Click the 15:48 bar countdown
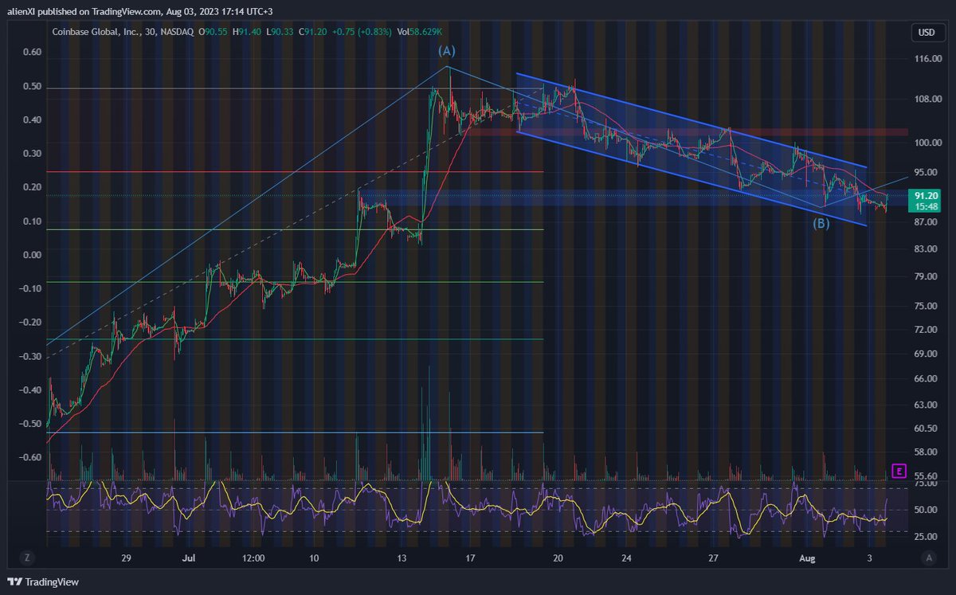Image resolution: width=956 pixels, height=595 pixels. tap(926, 206)
